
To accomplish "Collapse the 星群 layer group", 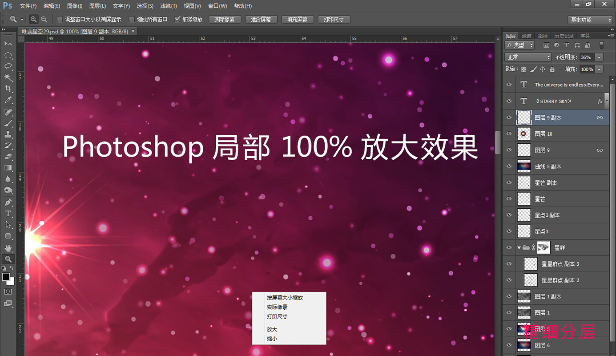I will 519,248.
